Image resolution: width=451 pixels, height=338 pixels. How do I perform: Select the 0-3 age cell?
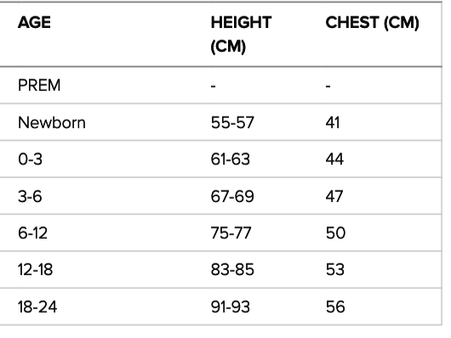30,159
